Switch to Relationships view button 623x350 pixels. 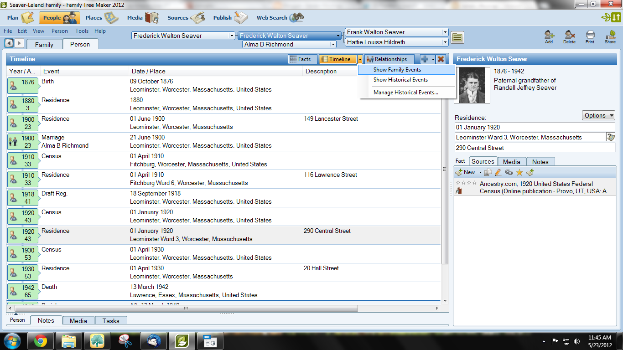click(389, 59)
